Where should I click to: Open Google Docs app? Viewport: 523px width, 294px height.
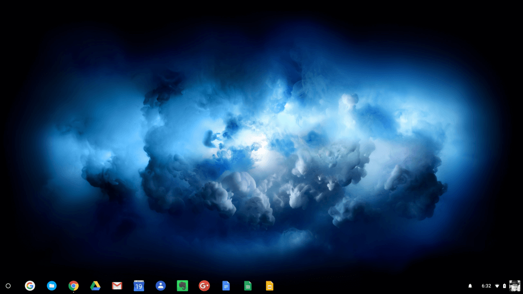coord(226,286)
